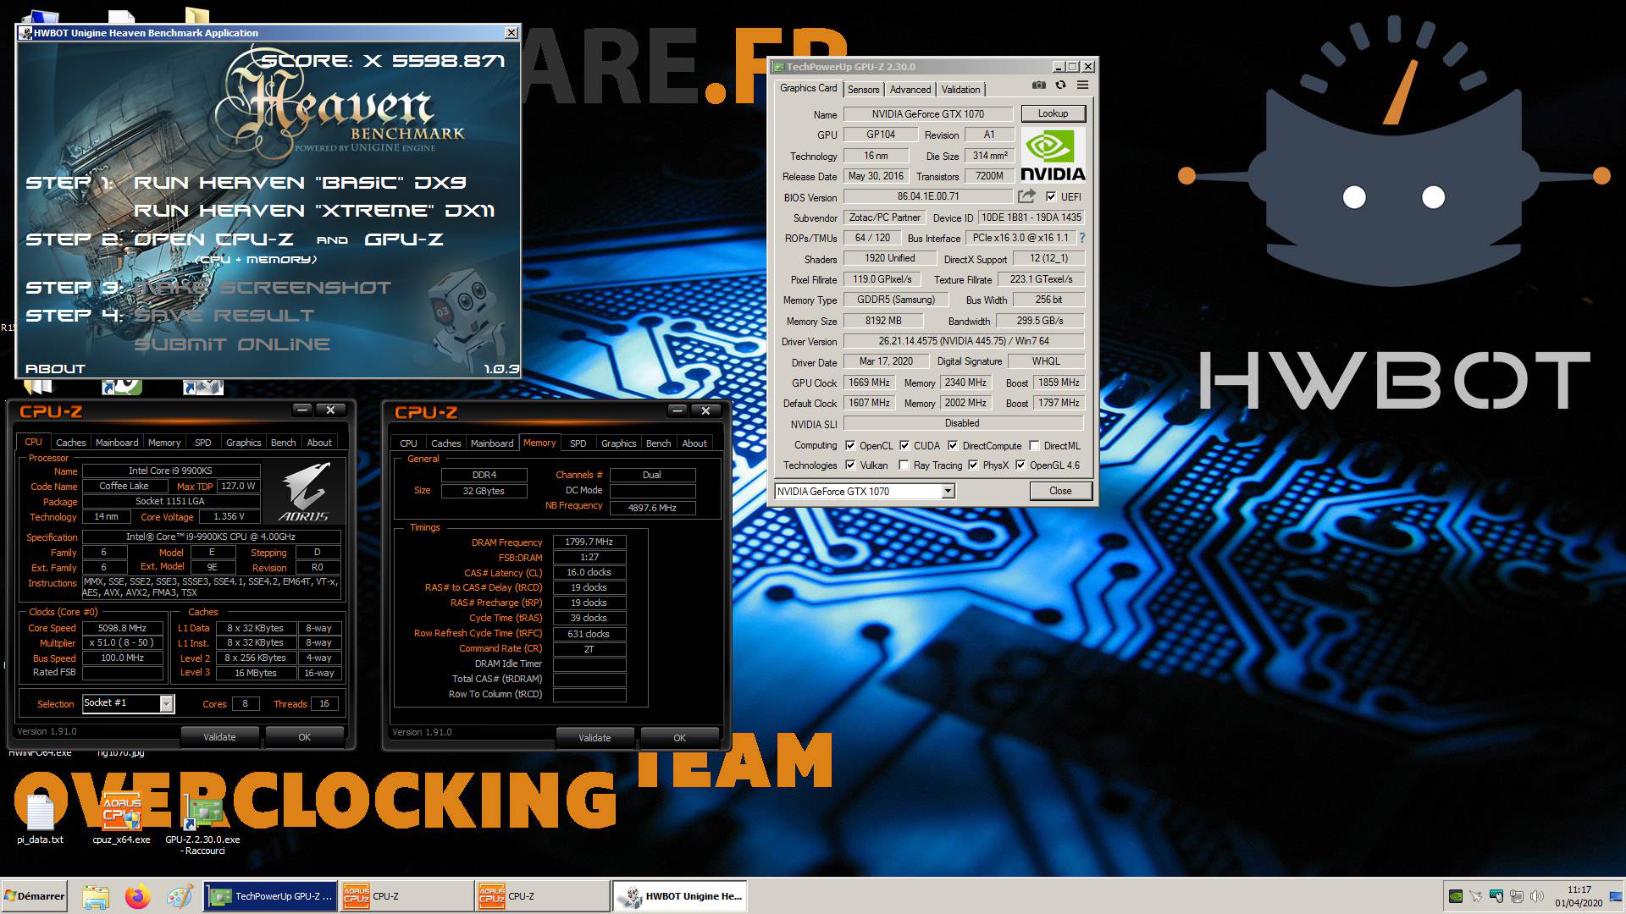Screen dimensions: 1626x914
Task: Click the DRAM Frequency value 1799.7 MHz
Action: pos(589,542)
